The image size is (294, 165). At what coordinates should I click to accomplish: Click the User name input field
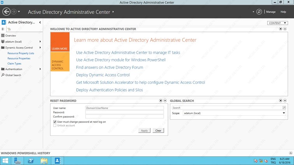(x=124, y=108)
